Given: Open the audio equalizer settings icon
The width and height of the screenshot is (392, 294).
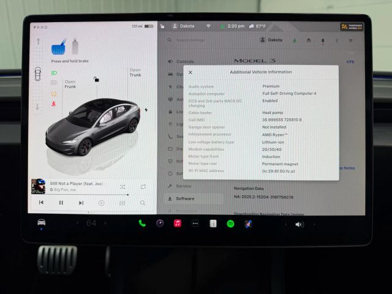Looking at the screenshot, I should 122,203.
